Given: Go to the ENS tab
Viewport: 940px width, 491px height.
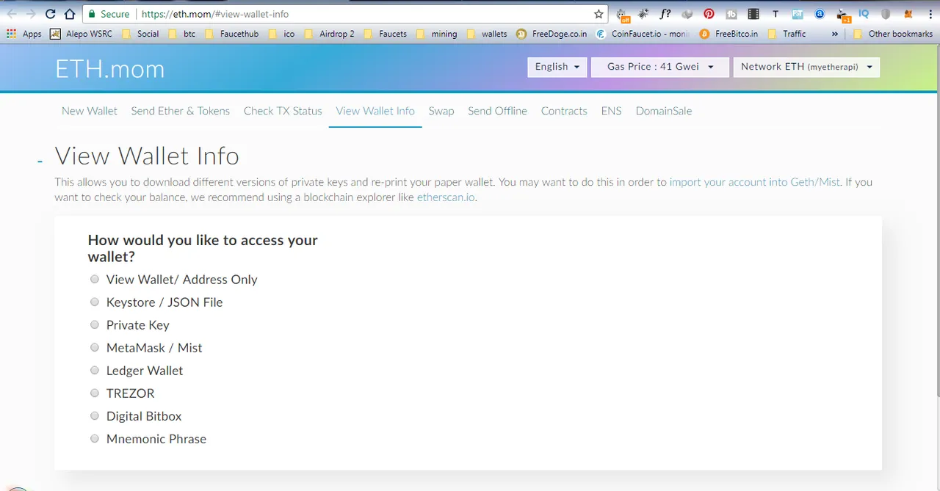Looking at the screenshot, I should 611,111.
